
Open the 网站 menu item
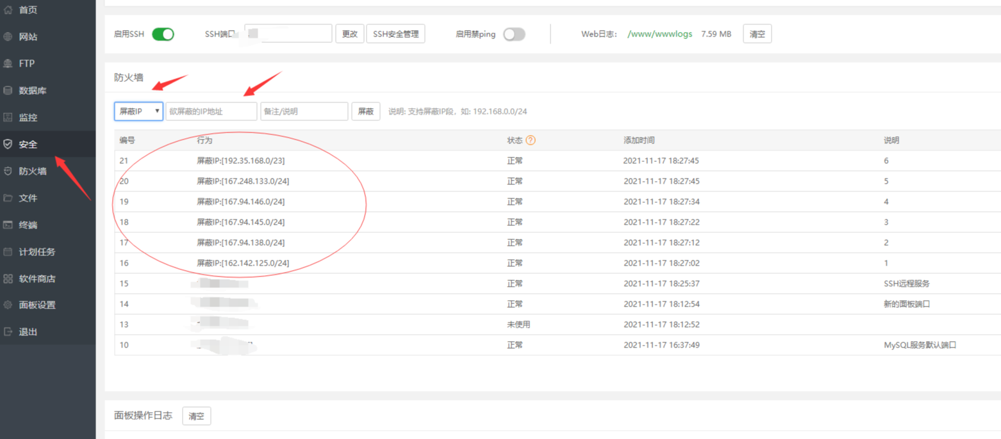point(28,37)
